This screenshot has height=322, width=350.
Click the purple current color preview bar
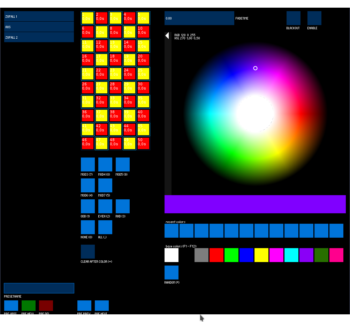click(x=255, y=204)
